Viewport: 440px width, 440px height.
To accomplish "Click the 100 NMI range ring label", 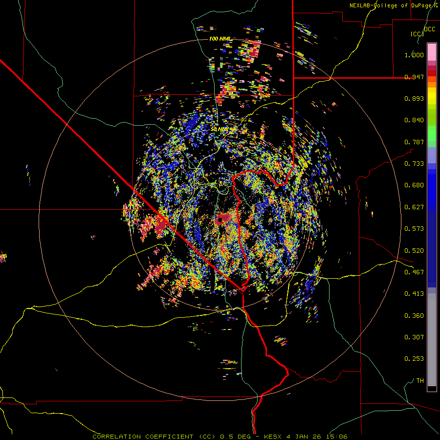I will (x=220, y=39).
